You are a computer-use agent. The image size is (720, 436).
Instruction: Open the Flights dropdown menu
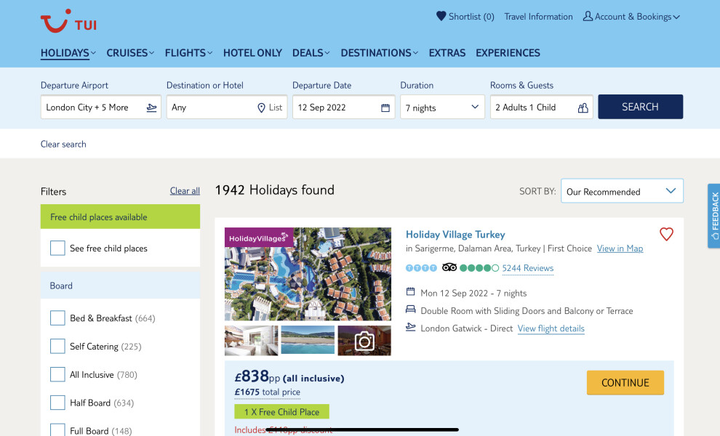[188, 53]
